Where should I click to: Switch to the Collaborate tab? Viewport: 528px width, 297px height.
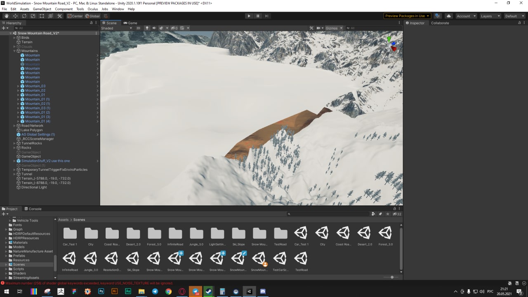(x=440, y=23)
